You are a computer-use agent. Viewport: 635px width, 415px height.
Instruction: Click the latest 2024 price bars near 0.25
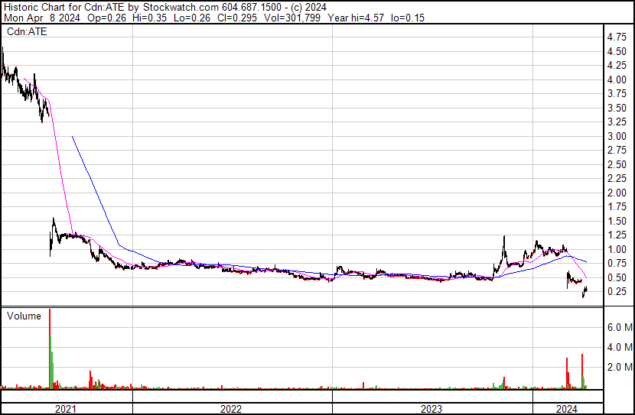[x=585, y=291]
